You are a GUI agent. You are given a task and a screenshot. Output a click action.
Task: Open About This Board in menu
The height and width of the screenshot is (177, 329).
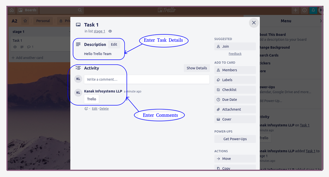pyautogui.click(x=273, y=35)
